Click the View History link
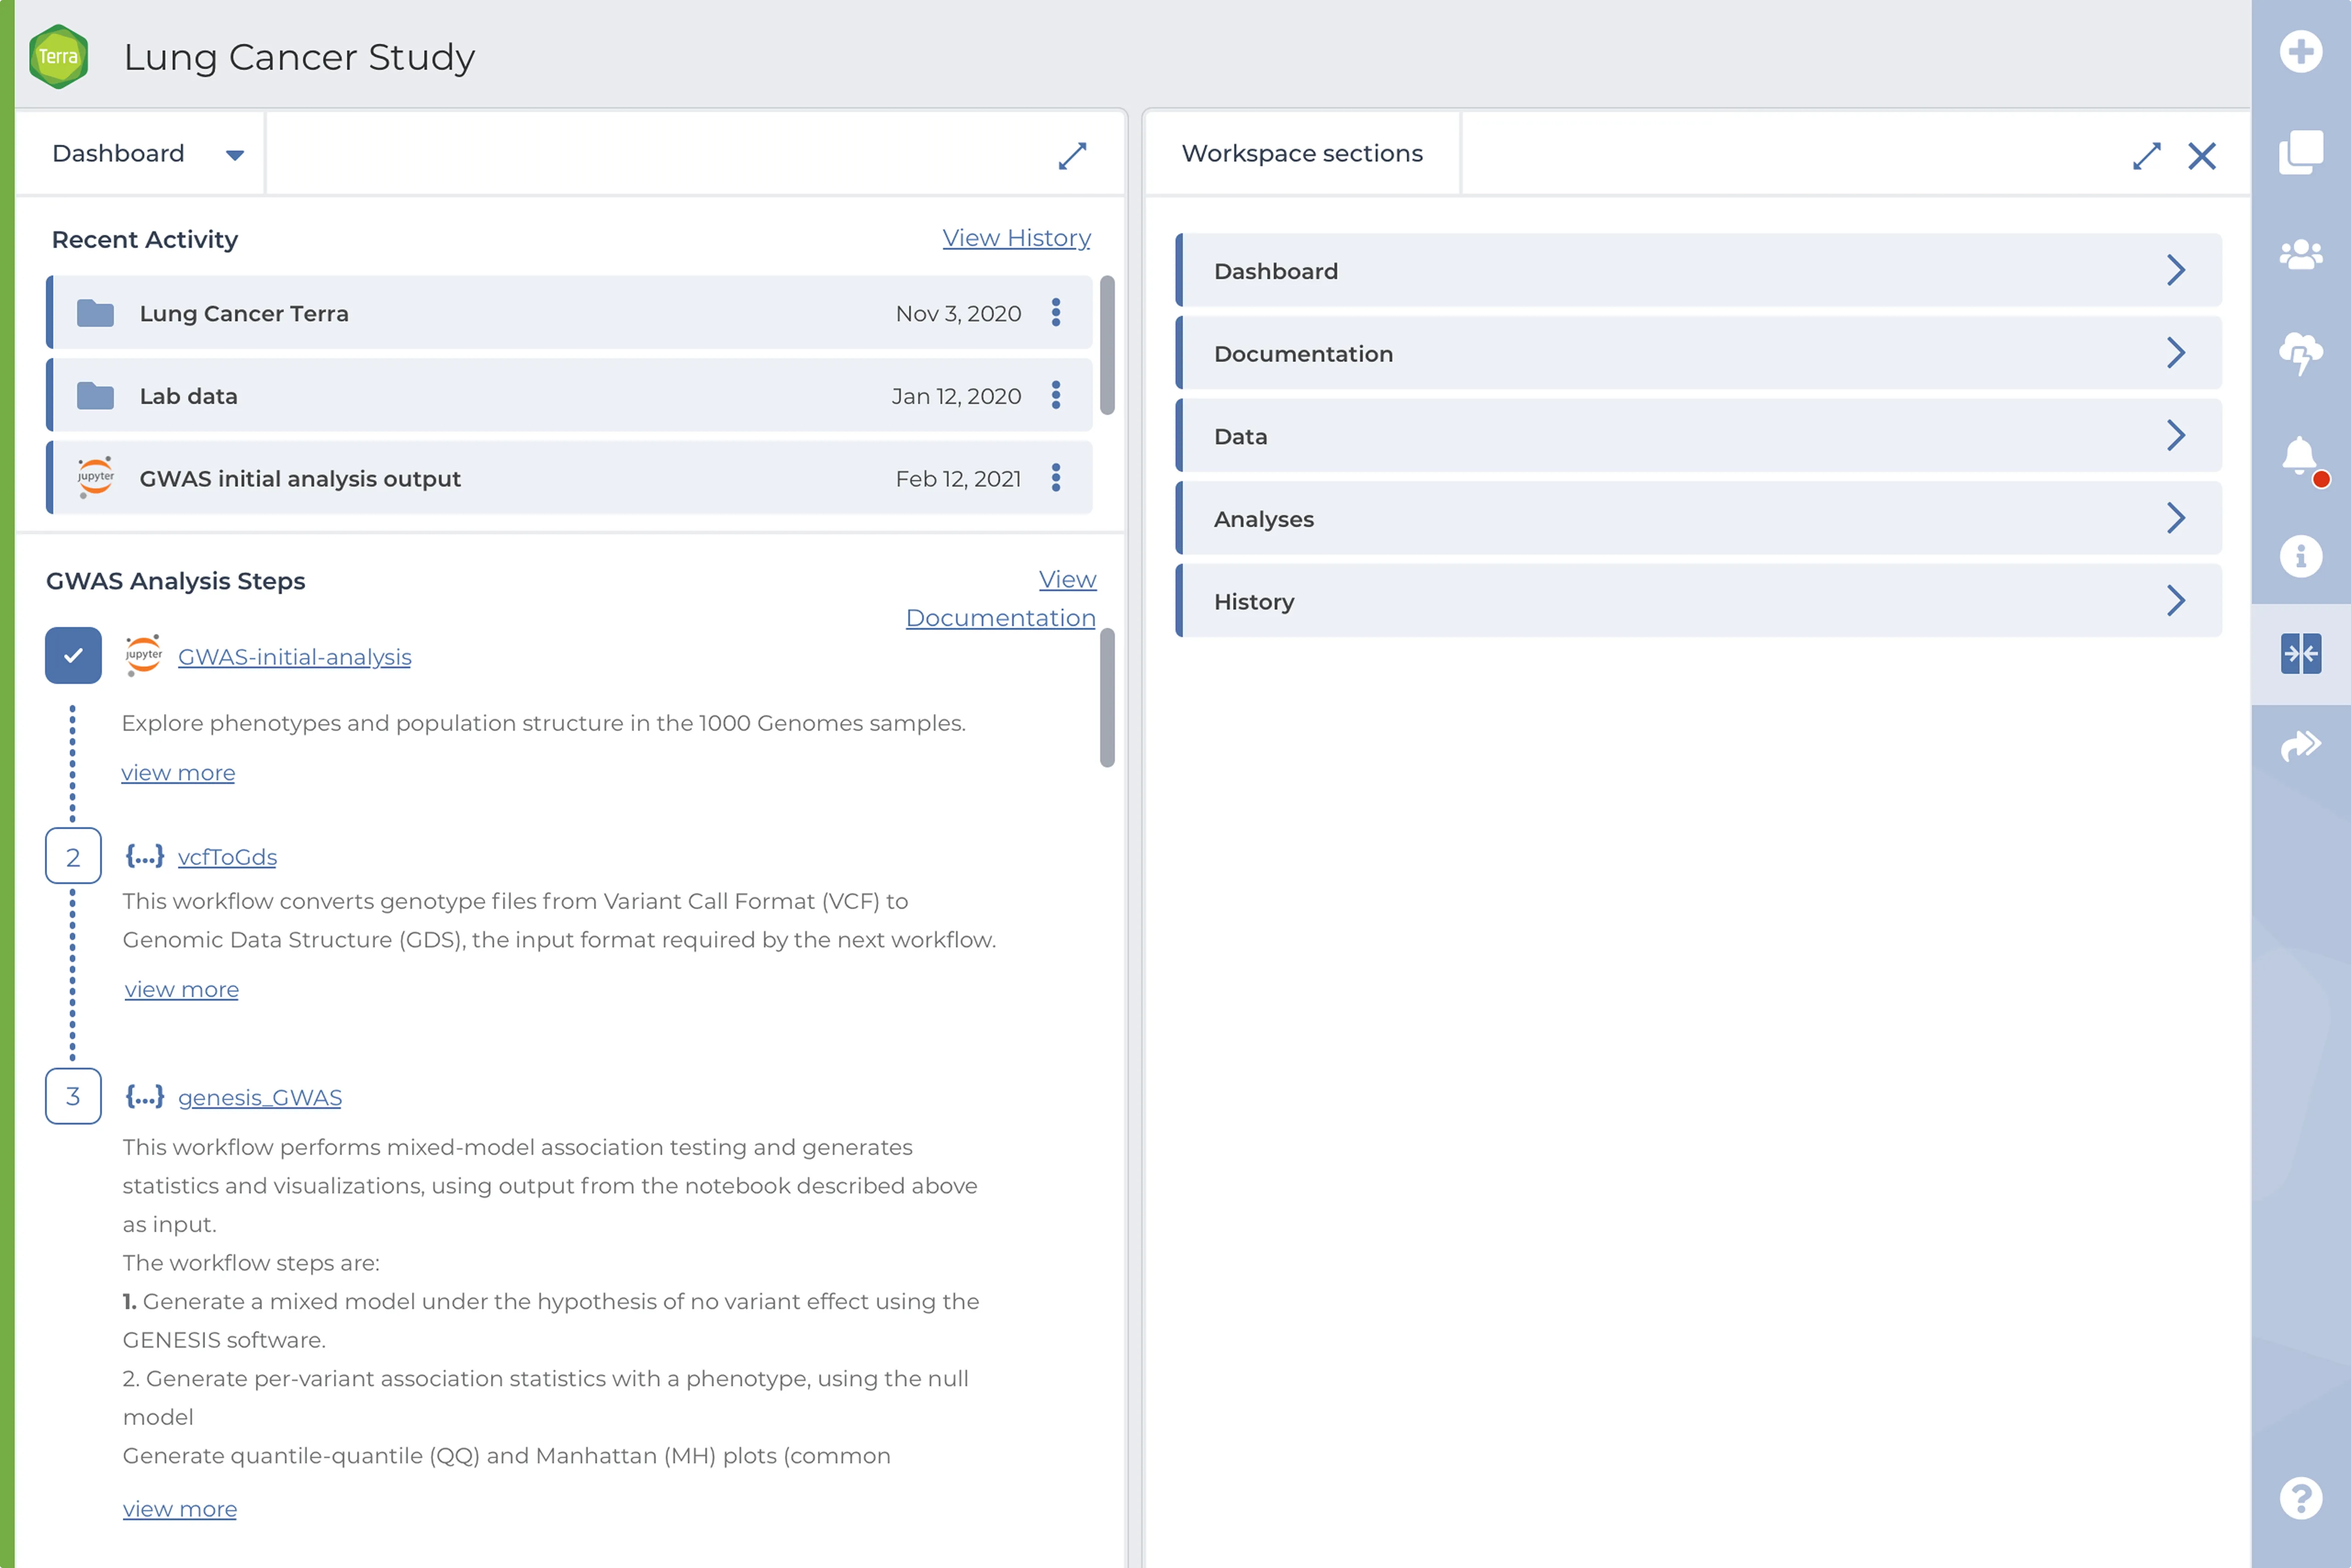Screen dimensions: 2351x1568 [x=1017, y=238]
